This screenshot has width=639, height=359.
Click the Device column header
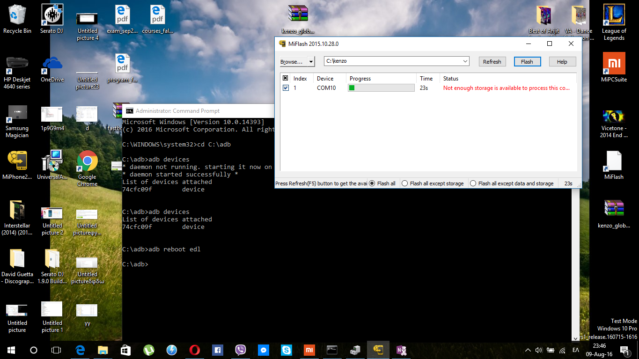point(325,79)
